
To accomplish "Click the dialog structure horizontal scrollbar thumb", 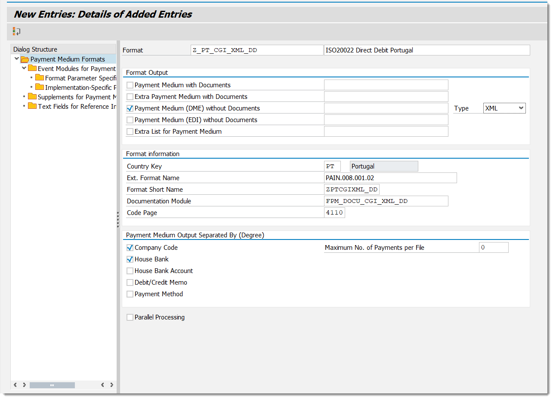I will (x=52, y=385).
